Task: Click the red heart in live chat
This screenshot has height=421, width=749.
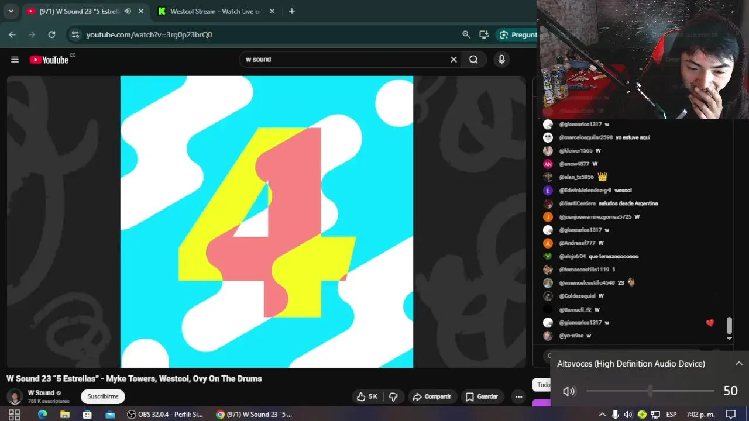Action: click(710, 322)
